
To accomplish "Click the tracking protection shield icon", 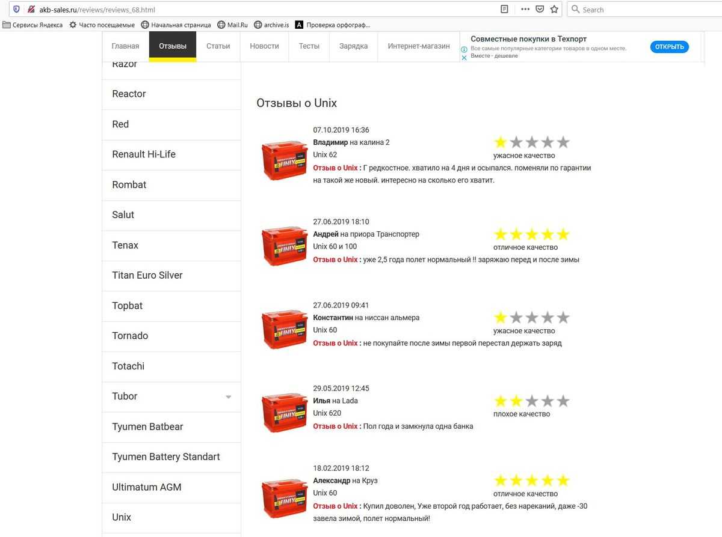I will (x=16, y=10).
